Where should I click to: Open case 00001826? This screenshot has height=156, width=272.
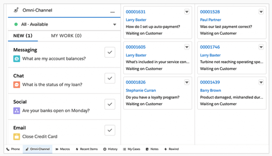tap(136, 82)
